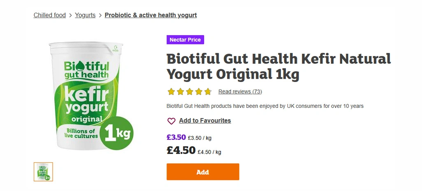
Task: Click the third rating star
Action: 190,92
